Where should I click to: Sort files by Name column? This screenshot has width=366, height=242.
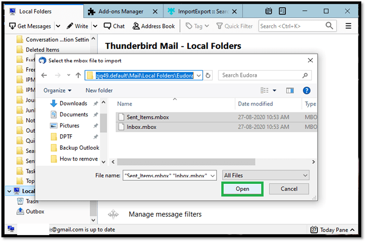coord(125,104)
